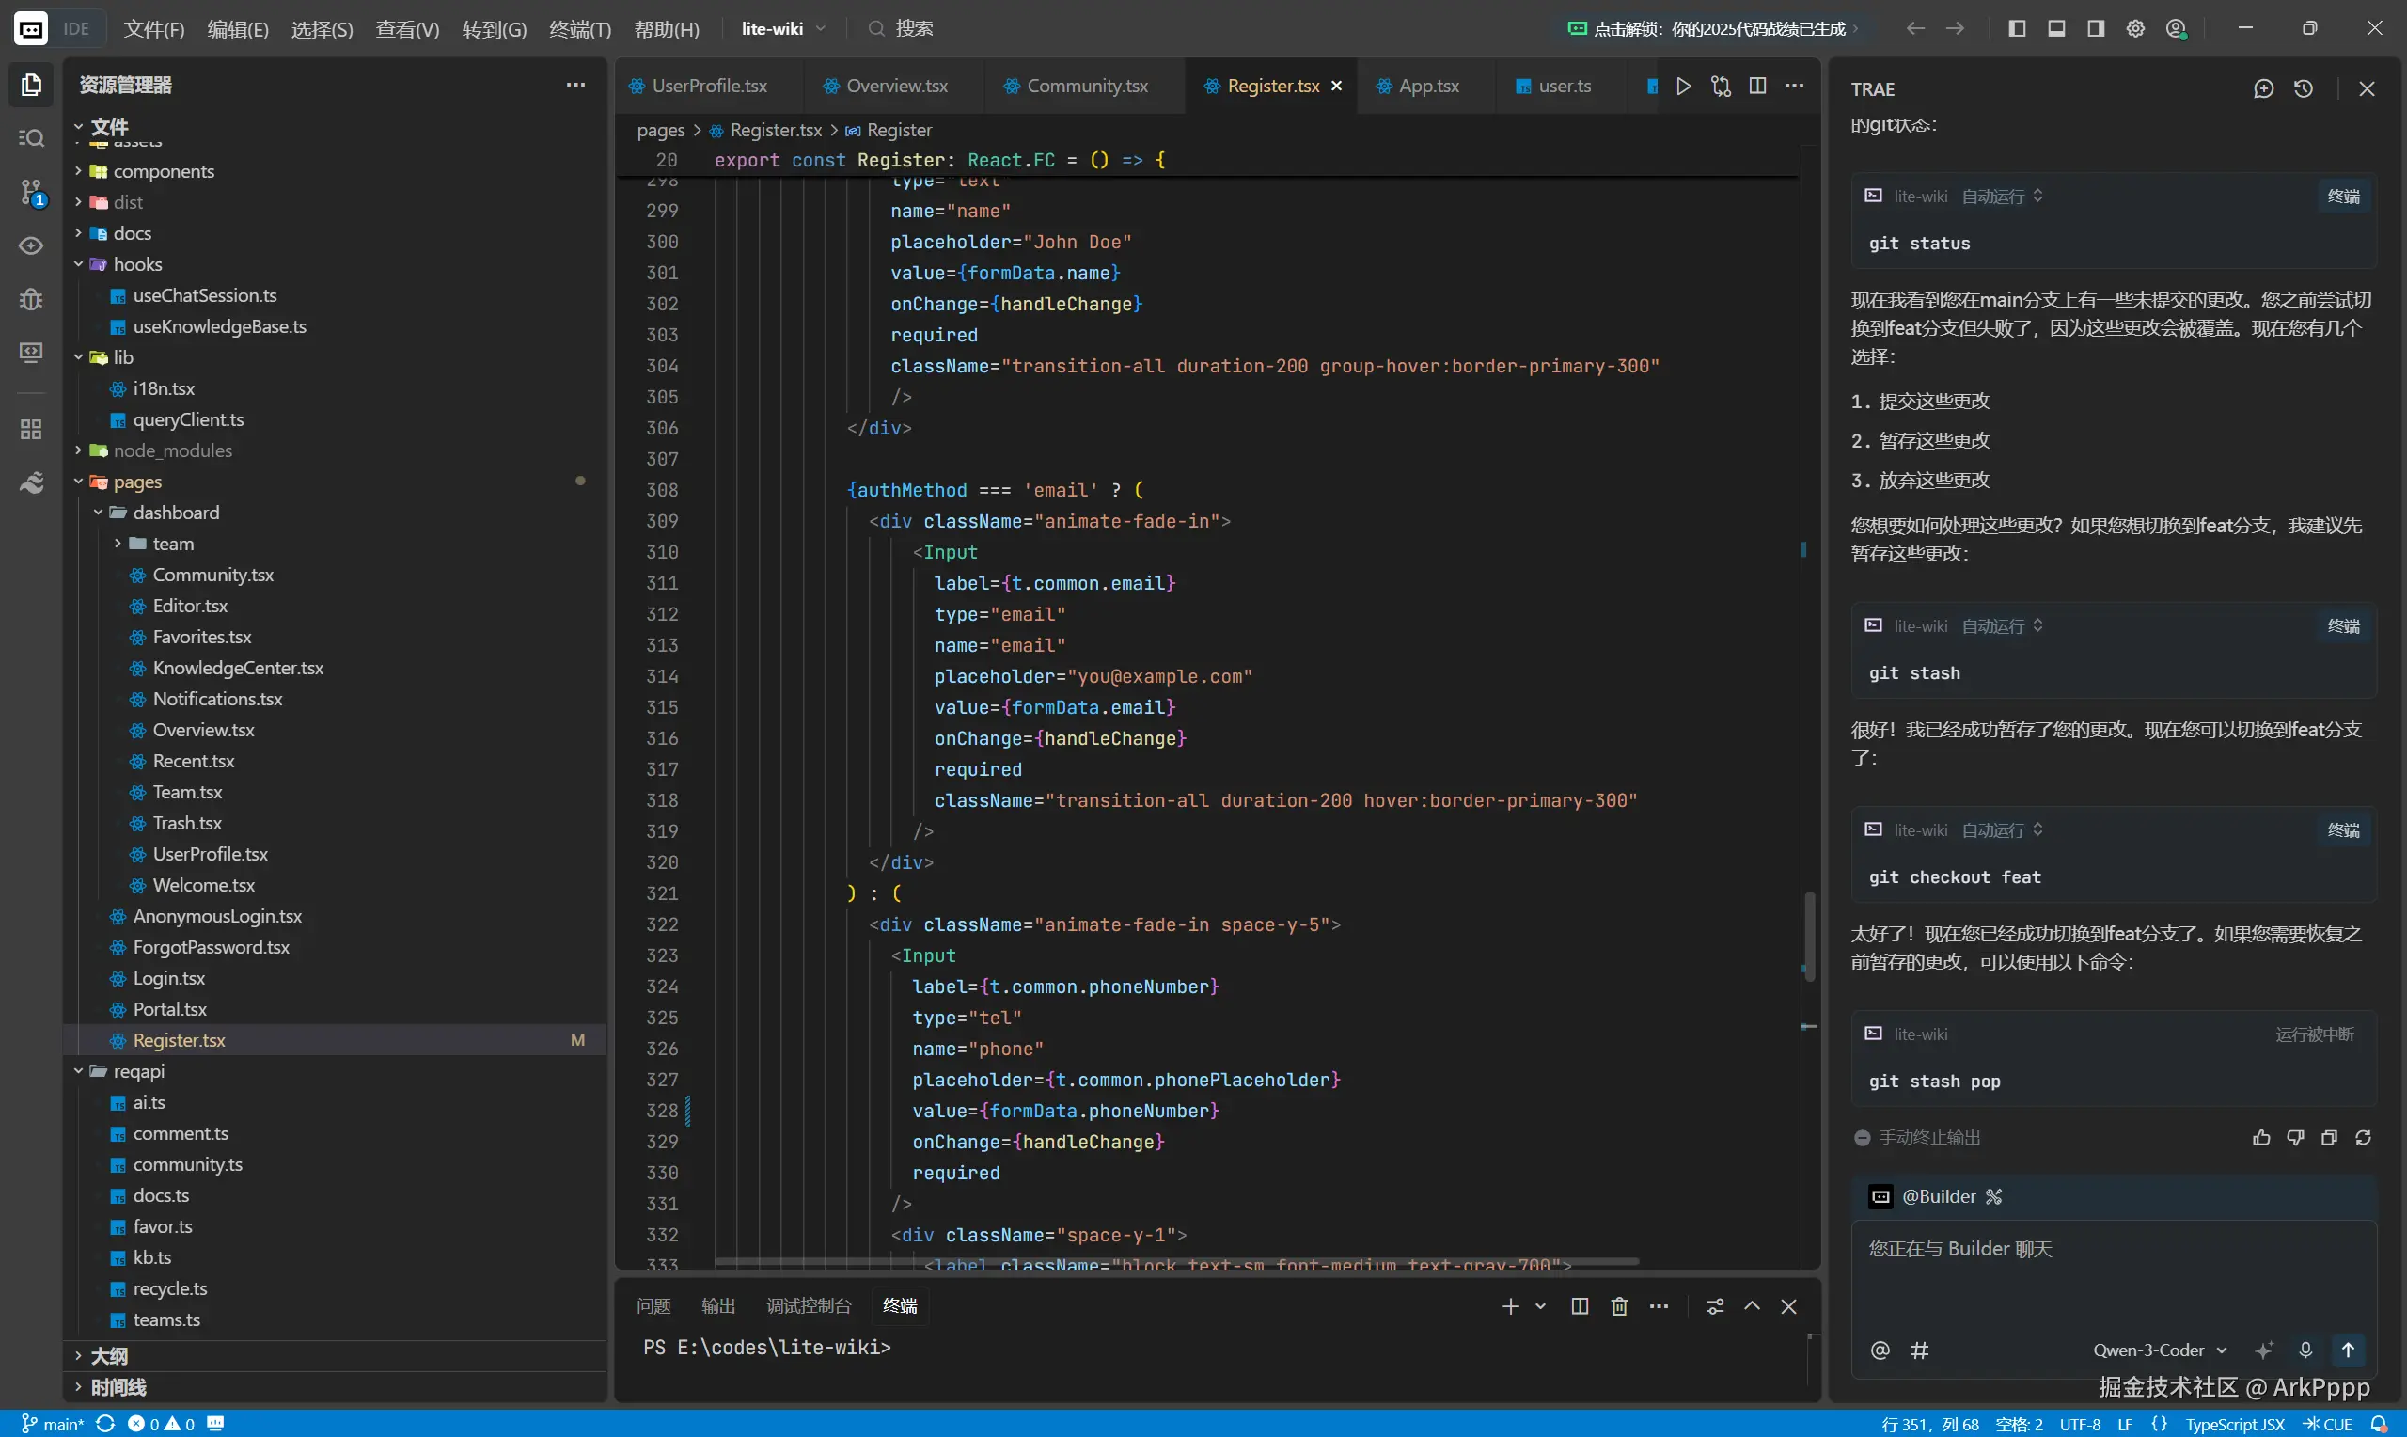
Task: Open chat history in TRAE panel
Action: pos(2304,89)
